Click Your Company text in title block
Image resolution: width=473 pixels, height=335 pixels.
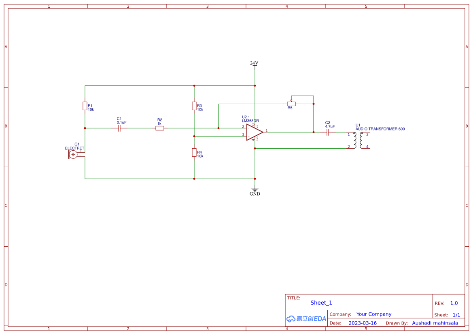[373, 314]
